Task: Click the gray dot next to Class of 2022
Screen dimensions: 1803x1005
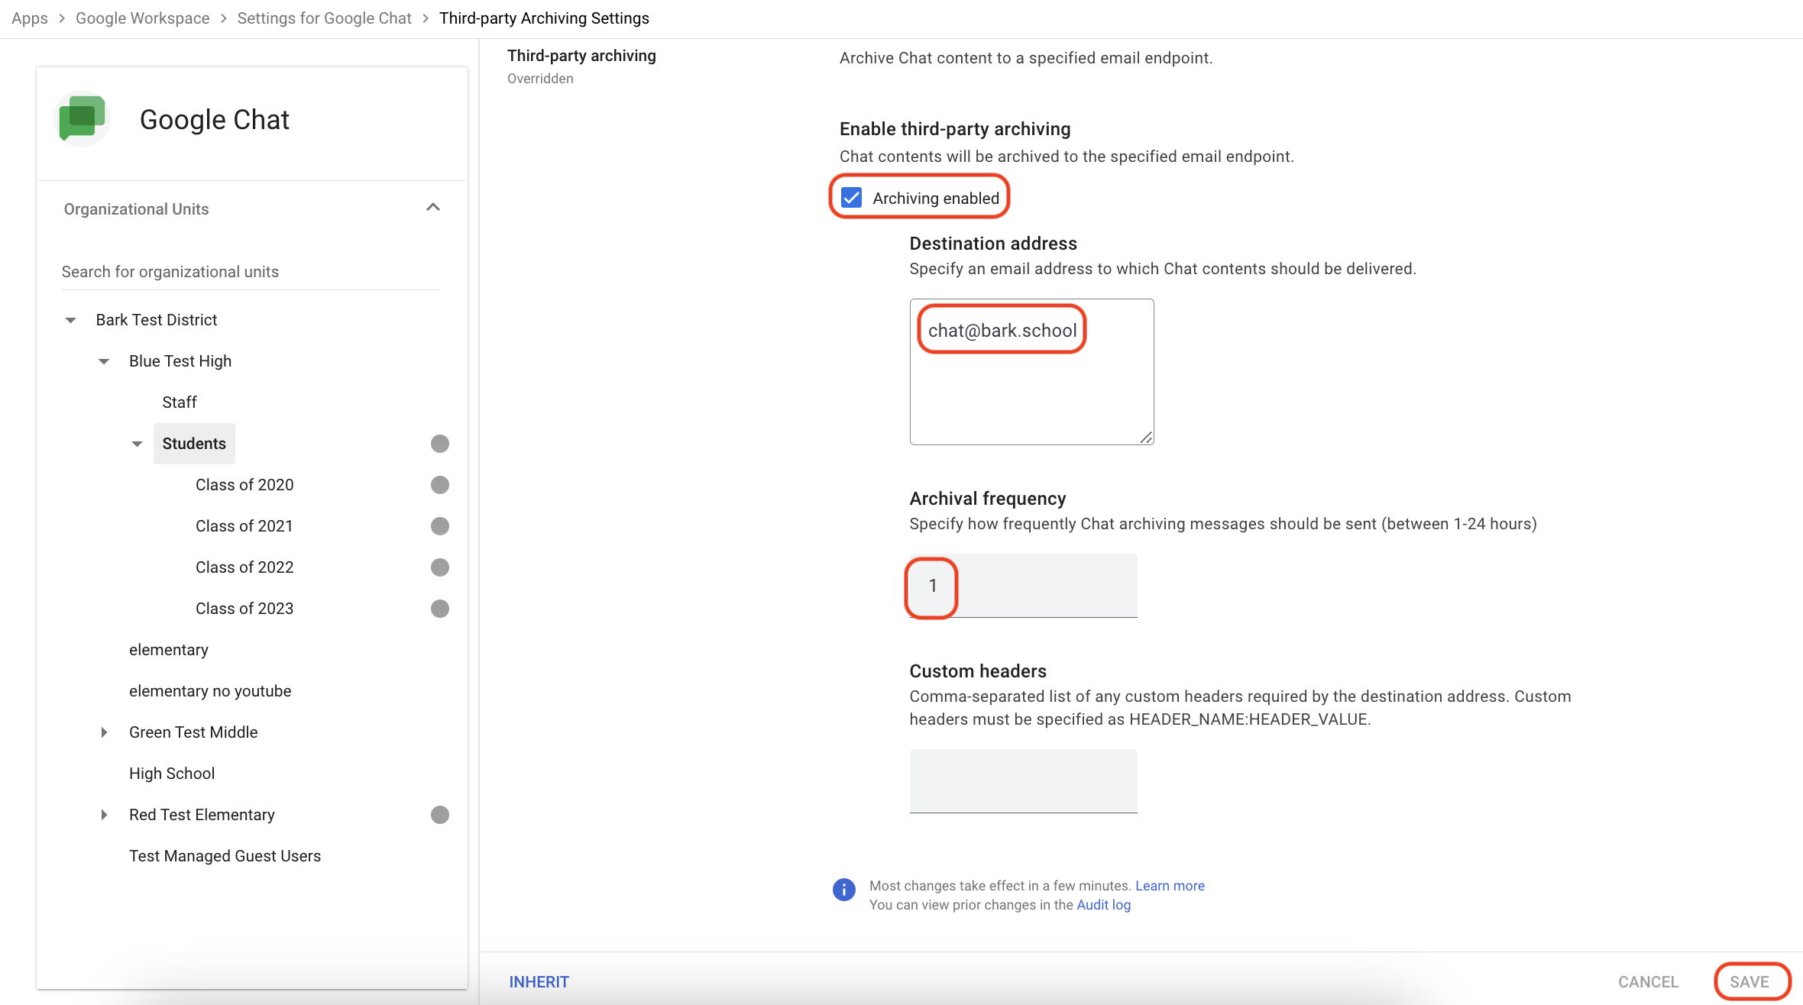Action: [440, 567]
